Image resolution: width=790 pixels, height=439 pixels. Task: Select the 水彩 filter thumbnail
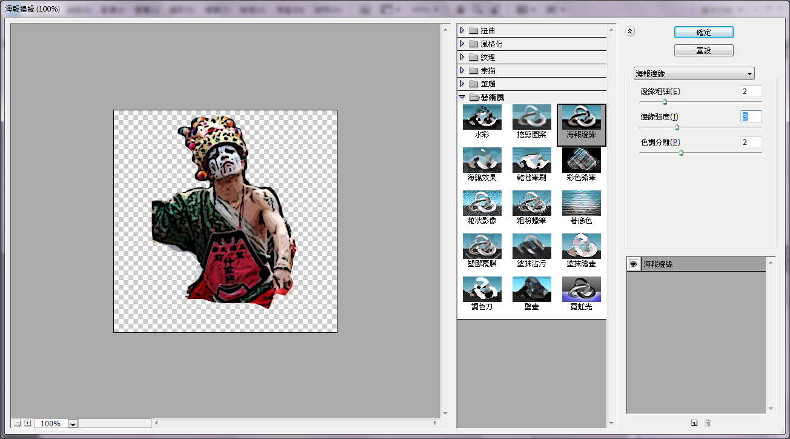click(x=482, y=117)
